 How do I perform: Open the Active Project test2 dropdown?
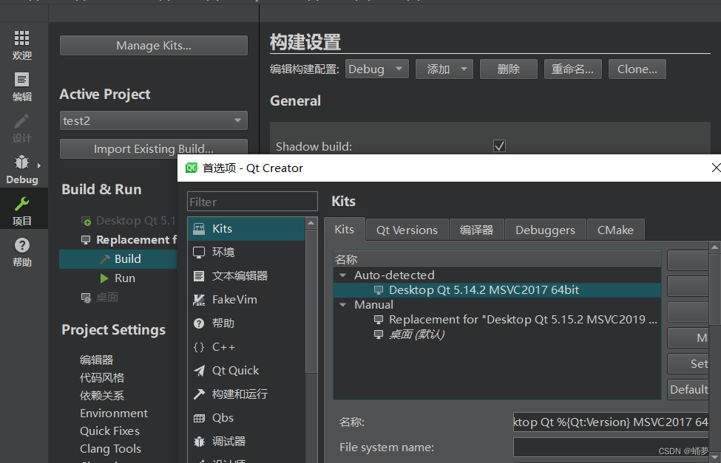[154, 120]
